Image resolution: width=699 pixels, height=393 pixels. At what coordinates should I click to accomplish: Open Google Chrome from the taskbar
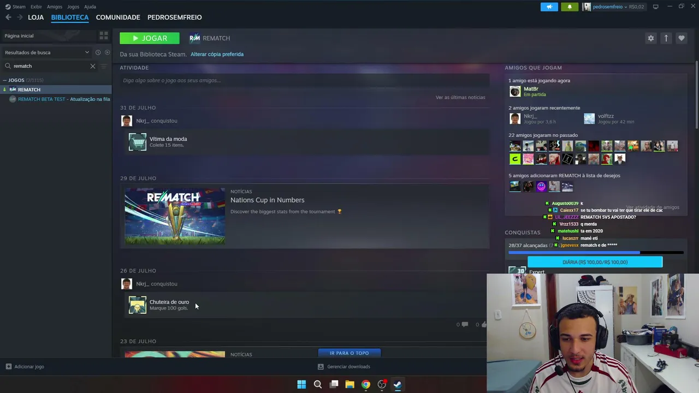365,385
